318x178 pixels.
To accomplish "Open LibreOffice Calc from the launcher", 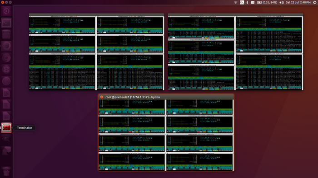I will [x=6, y=104].
